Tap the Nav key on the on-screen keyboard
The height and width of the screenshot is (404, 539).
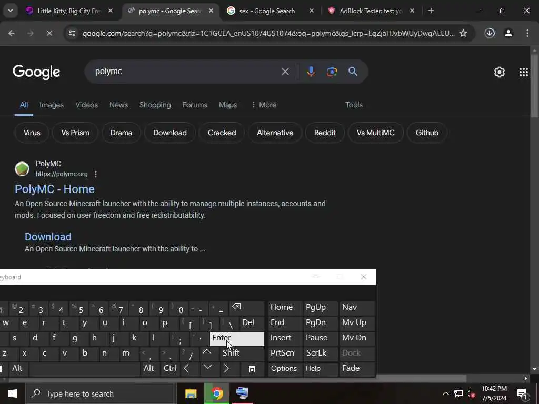click(x=357, y=308)
